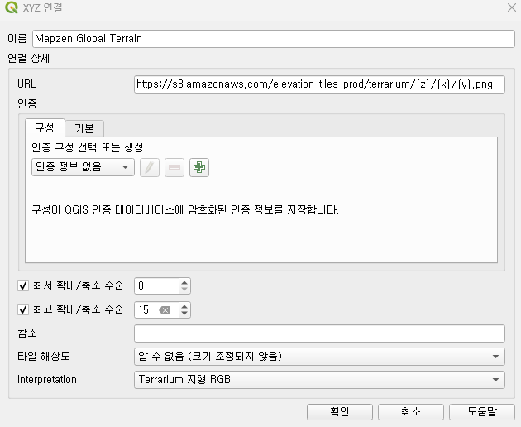Toggle the 최저 확대/축소 수준 checkbox
The image size is (521, 427).
click(23, 285)
